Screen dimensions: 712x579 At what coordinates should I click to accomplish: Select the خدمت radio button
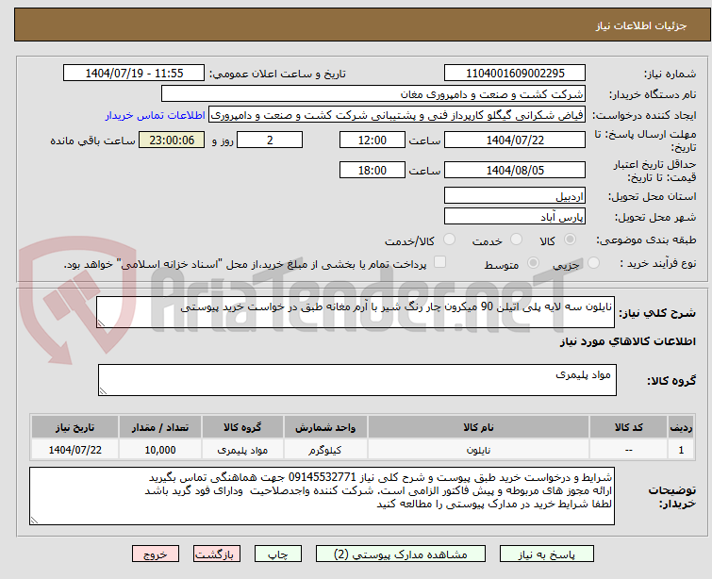point(516,240)
